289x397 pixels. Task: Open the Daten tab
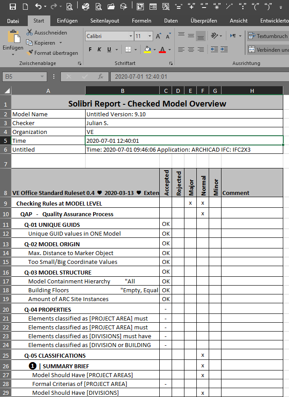click(x=171, y=21)
